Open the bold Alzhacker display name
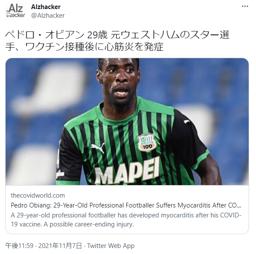Image resolution: width=256 pixels, height=254 pixels. pyautogui.click(x=46, y=7)
